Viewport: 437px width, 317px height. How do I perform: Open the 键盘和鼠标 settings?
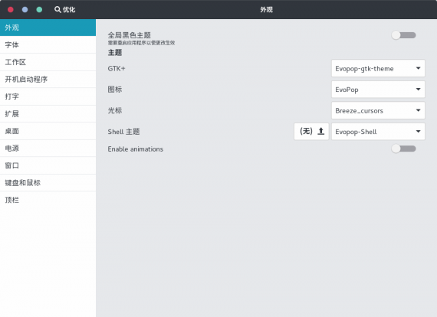pos(48,183)
